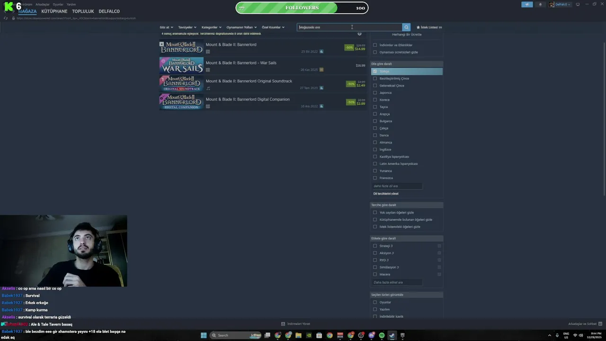606x341 pixels.
Task: Click the download icon beside İndirmeleri Yönet
Action: coord(283,324)
